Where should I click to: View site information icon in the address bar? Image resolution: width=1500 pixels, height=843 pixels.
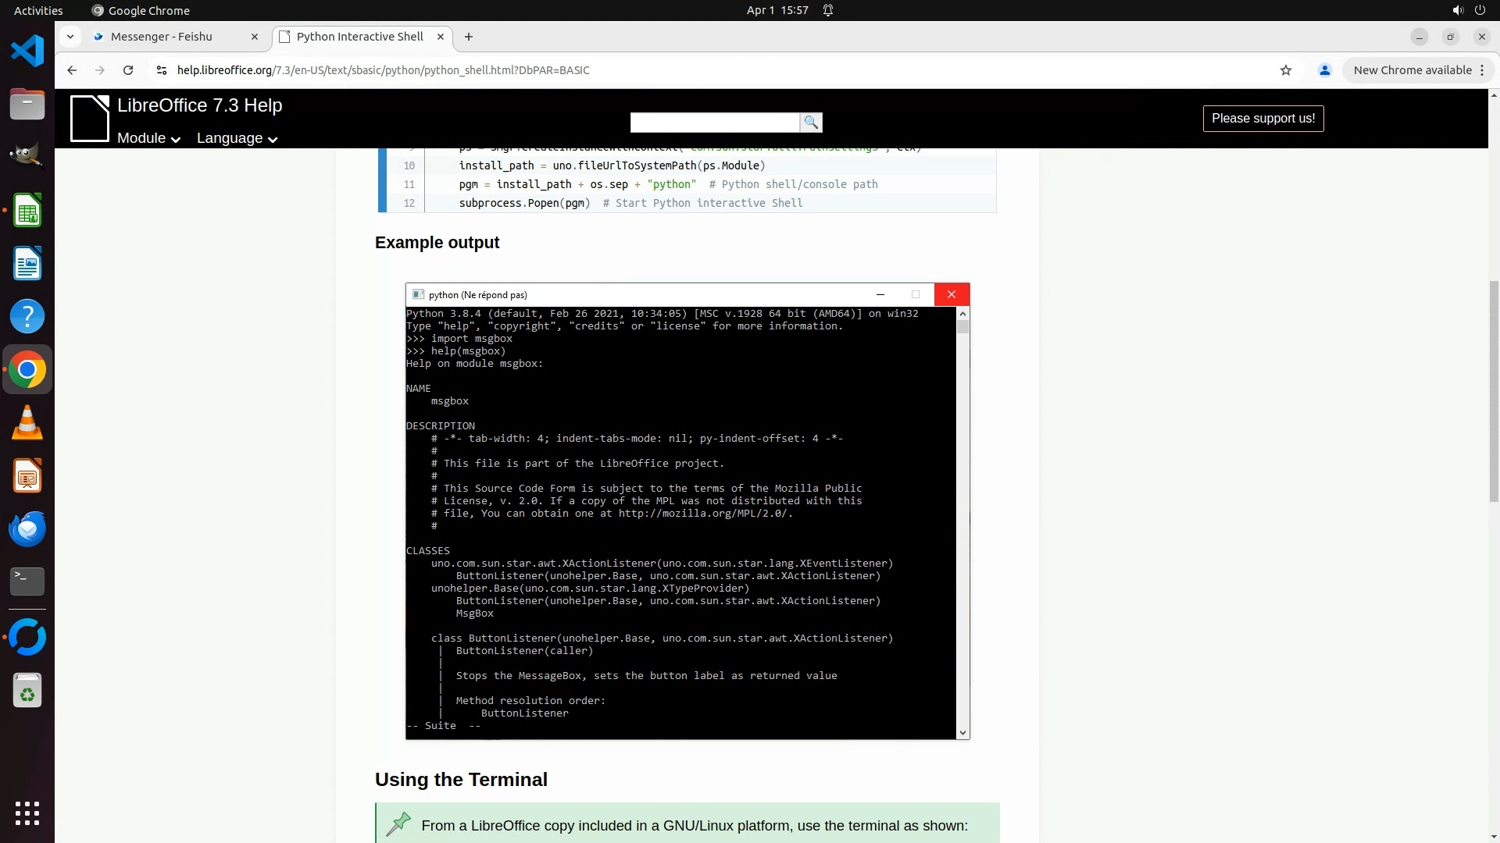tap(162, 70)
